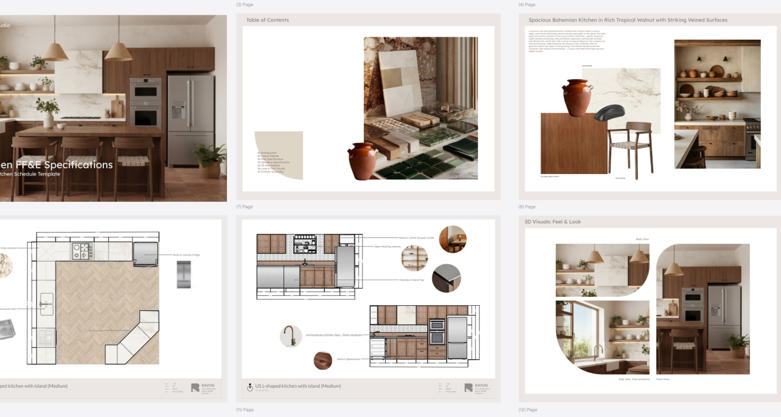Open the "07 Kitchen Schedules" entry in Table of Contents
This screenshot has height=417, width=781.
271,172
